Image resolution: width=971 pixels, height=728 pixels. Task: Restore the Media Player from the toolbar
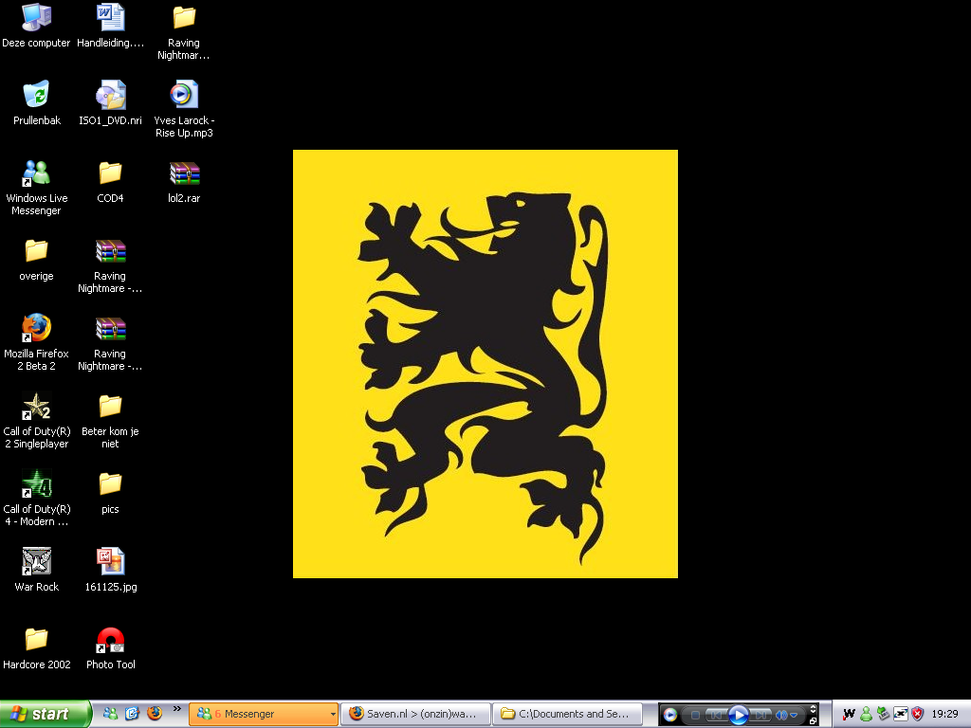point(813,720)
